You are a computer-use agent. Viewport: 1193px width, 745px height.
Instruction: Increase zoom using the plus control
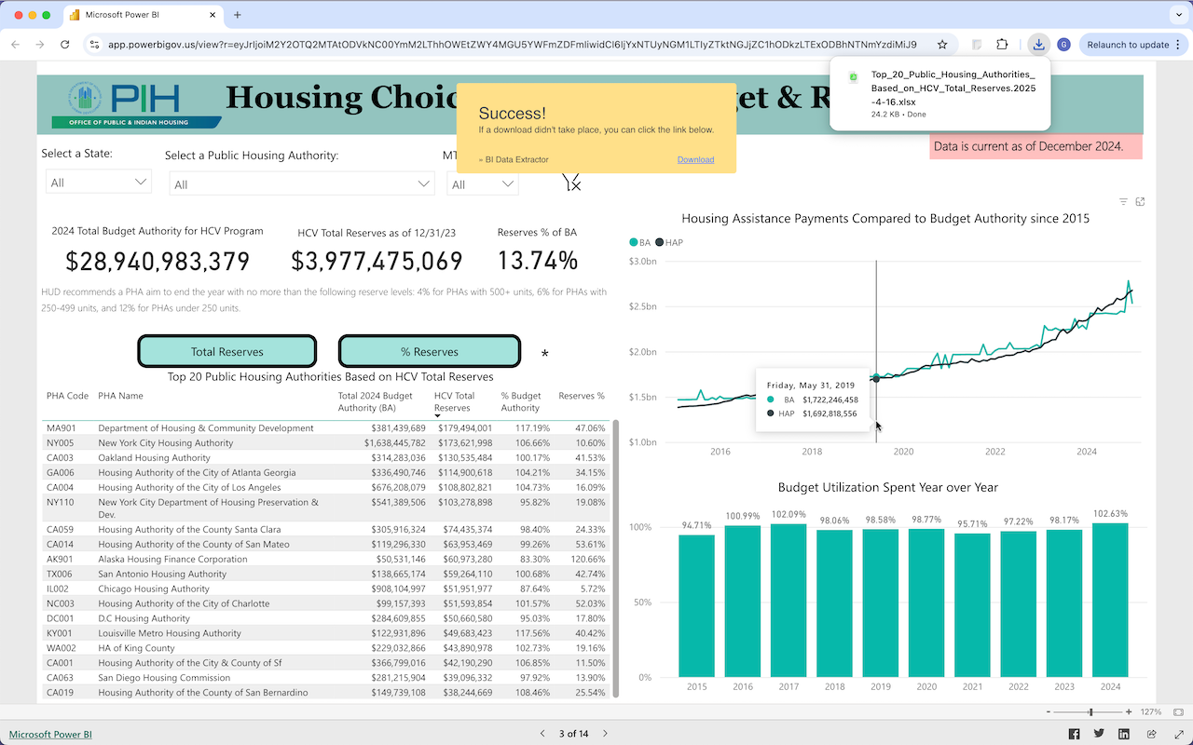click(1130, 711)
